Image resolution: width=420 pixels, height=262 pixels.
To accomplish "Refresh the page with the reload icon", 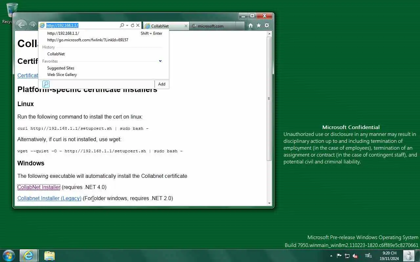I will [133, 25].
